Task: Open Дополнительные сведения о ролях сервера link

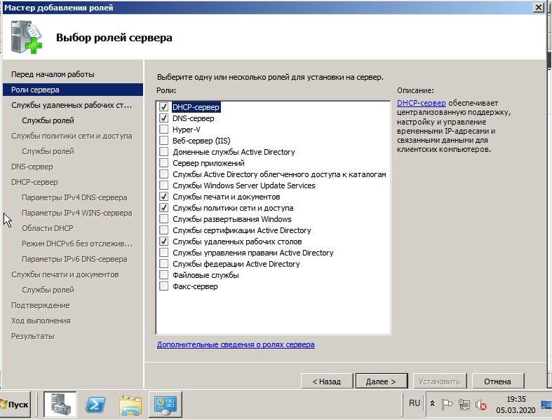Action: [236, 344]
